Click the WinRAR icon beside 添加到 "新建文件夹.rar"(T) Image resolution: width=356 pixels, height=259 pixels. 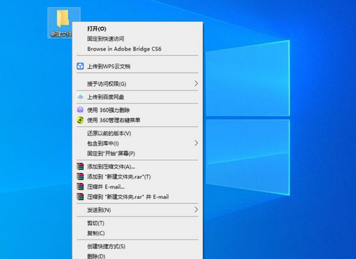pos(80,177)
